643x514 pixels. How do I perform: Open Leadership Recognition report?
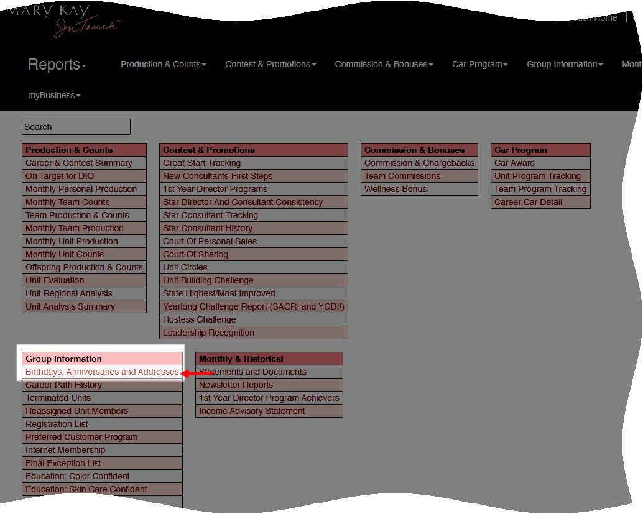[254, 333]
